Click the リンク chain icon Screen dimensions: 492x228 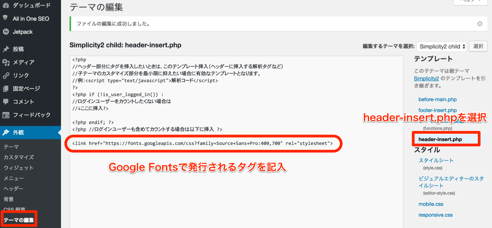(5, 75)
